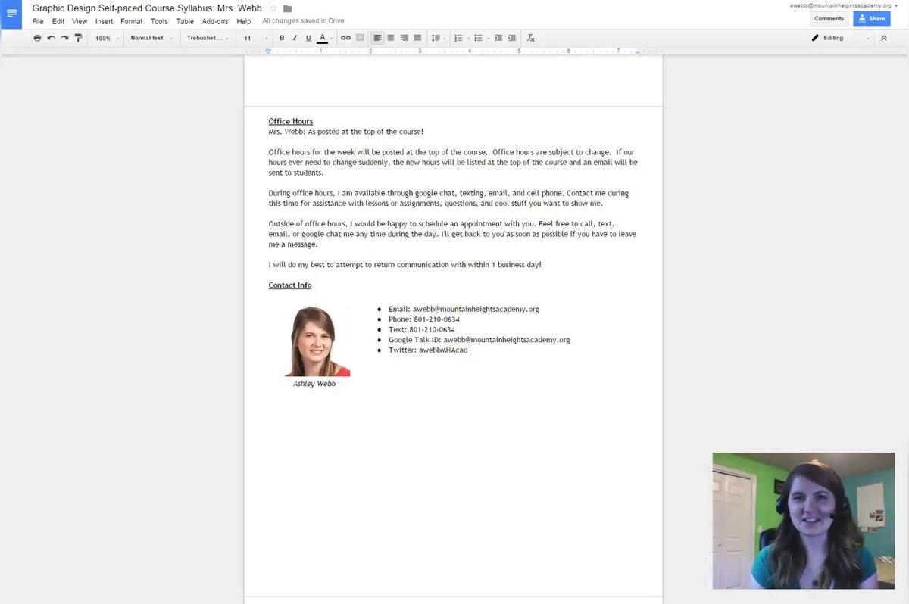Viewport: 909px width, 604px height.
Task: Open the Table menu
Action: point(185,21)
